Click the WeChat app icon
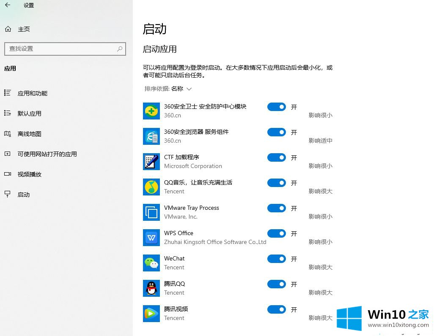Viewport: 434px width, 336px height. point(151,263)
